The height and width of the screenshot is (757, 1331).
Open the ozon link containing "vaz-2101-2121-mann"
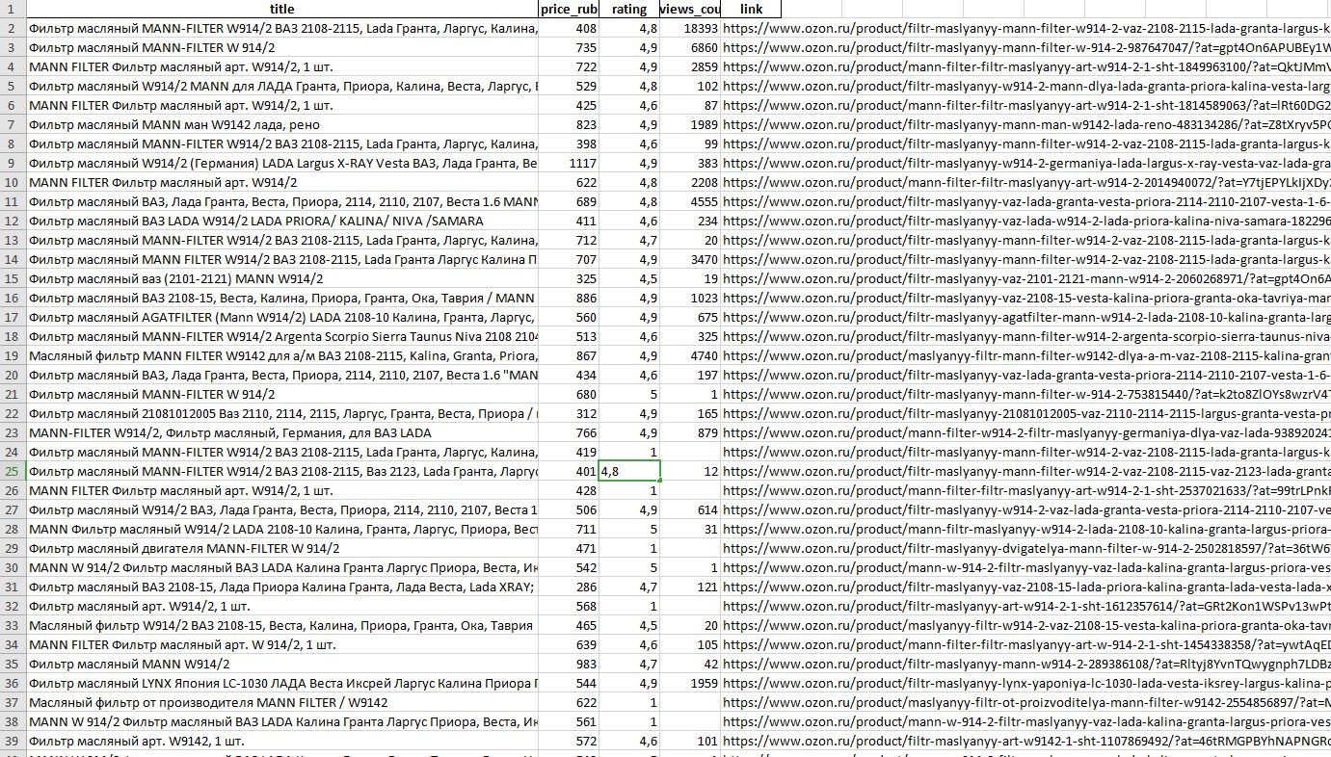(1026, 278)
